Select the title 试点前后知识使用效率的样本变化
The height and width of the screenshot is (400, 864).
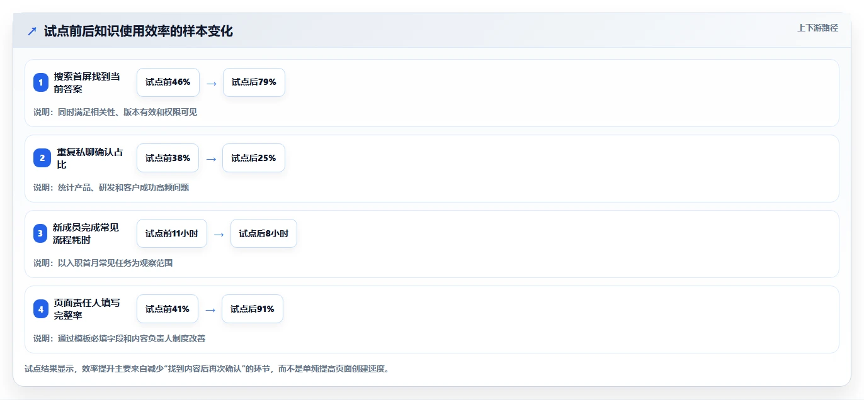pyautogui.click(x=139, y=31)
